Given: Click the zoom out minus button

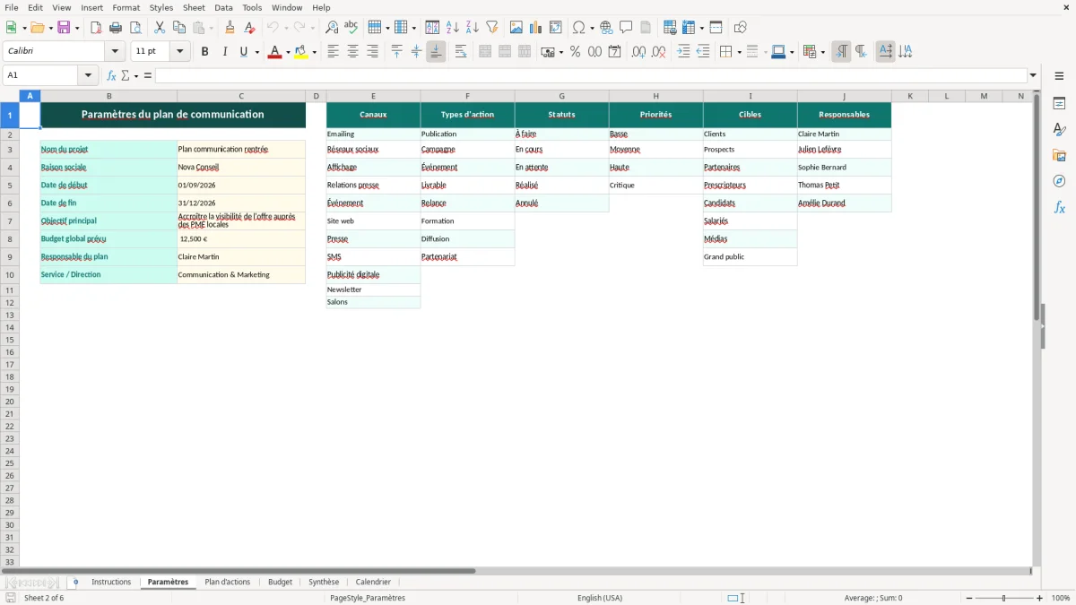Looking at the screenshot, I should 969,598.
